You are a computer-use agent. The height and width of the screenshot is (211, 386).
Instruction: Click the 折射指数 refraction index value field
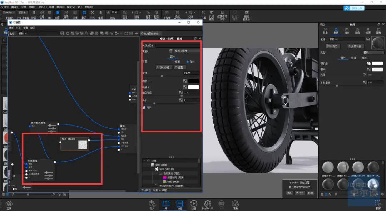coord(375,83)
